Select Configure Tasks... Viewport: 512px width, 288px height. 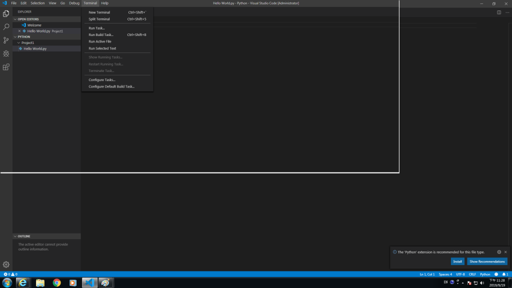pyautogui.click(x=117, y=79)
